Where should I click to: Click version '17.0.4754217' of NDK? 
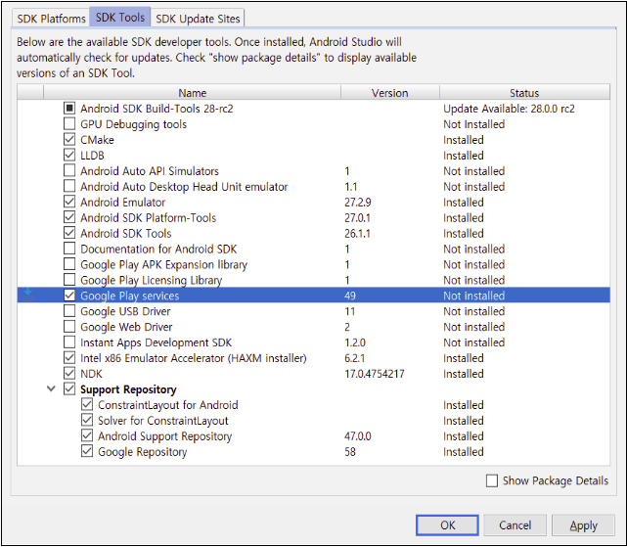(x=375, y=374)
